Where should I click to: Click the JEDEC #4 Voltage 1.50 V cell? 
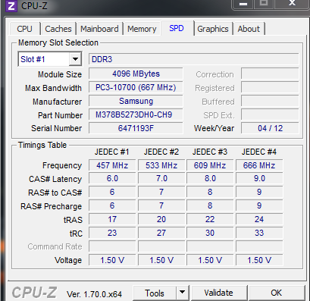(x=259, y=260)
